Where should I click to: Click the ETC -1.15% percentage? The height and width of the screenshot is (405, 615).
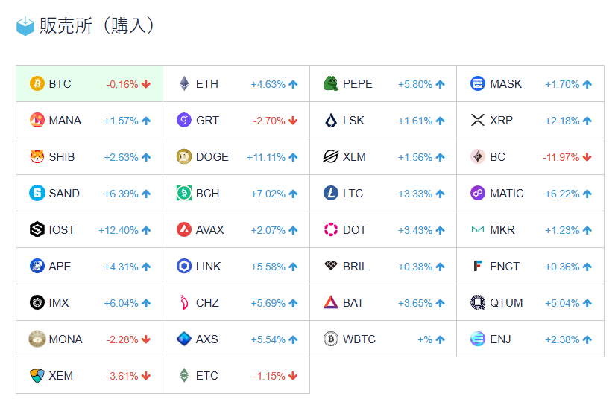click(x=269, y=375)
